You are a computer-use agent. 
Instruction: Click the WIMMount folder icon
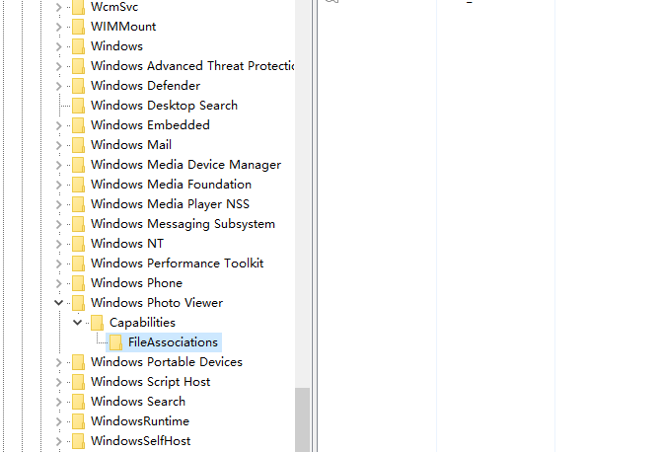78,27
